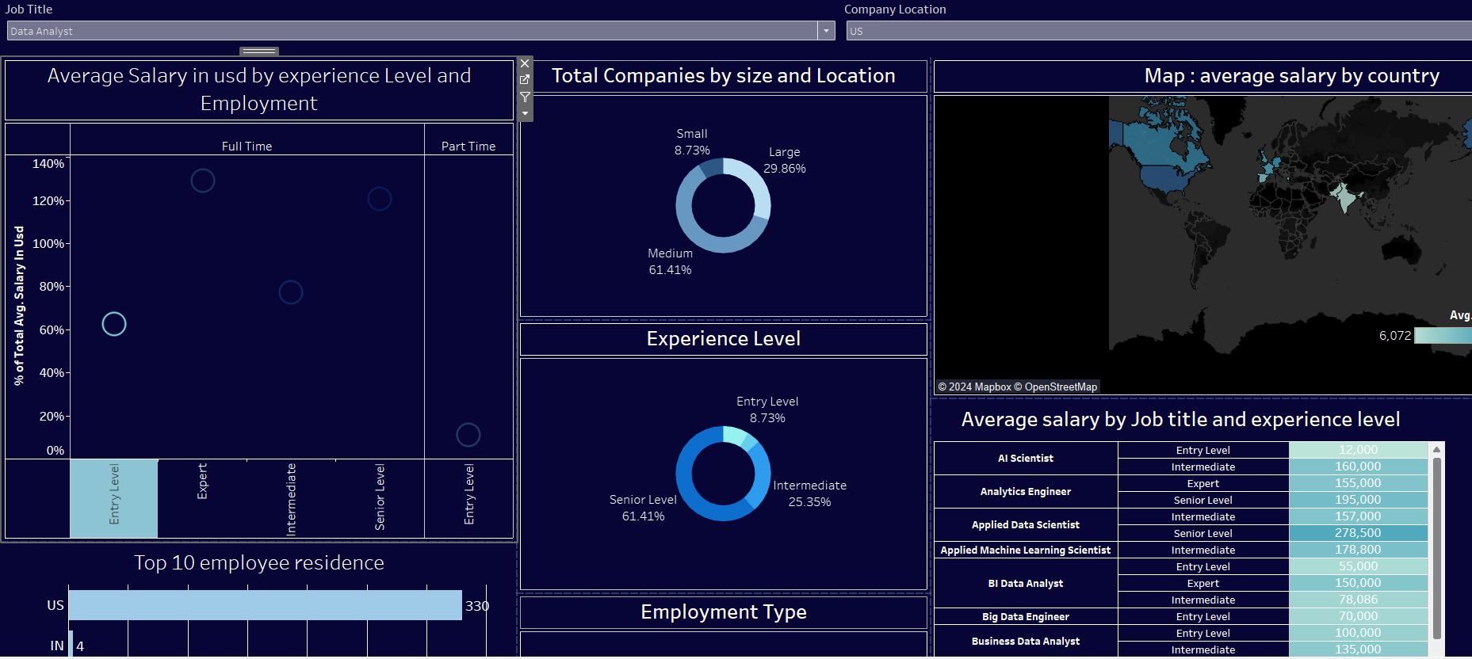The image size is (1472, 659).
Task: Click the average salary color legend gradient
Action: tap(1443, 336)
